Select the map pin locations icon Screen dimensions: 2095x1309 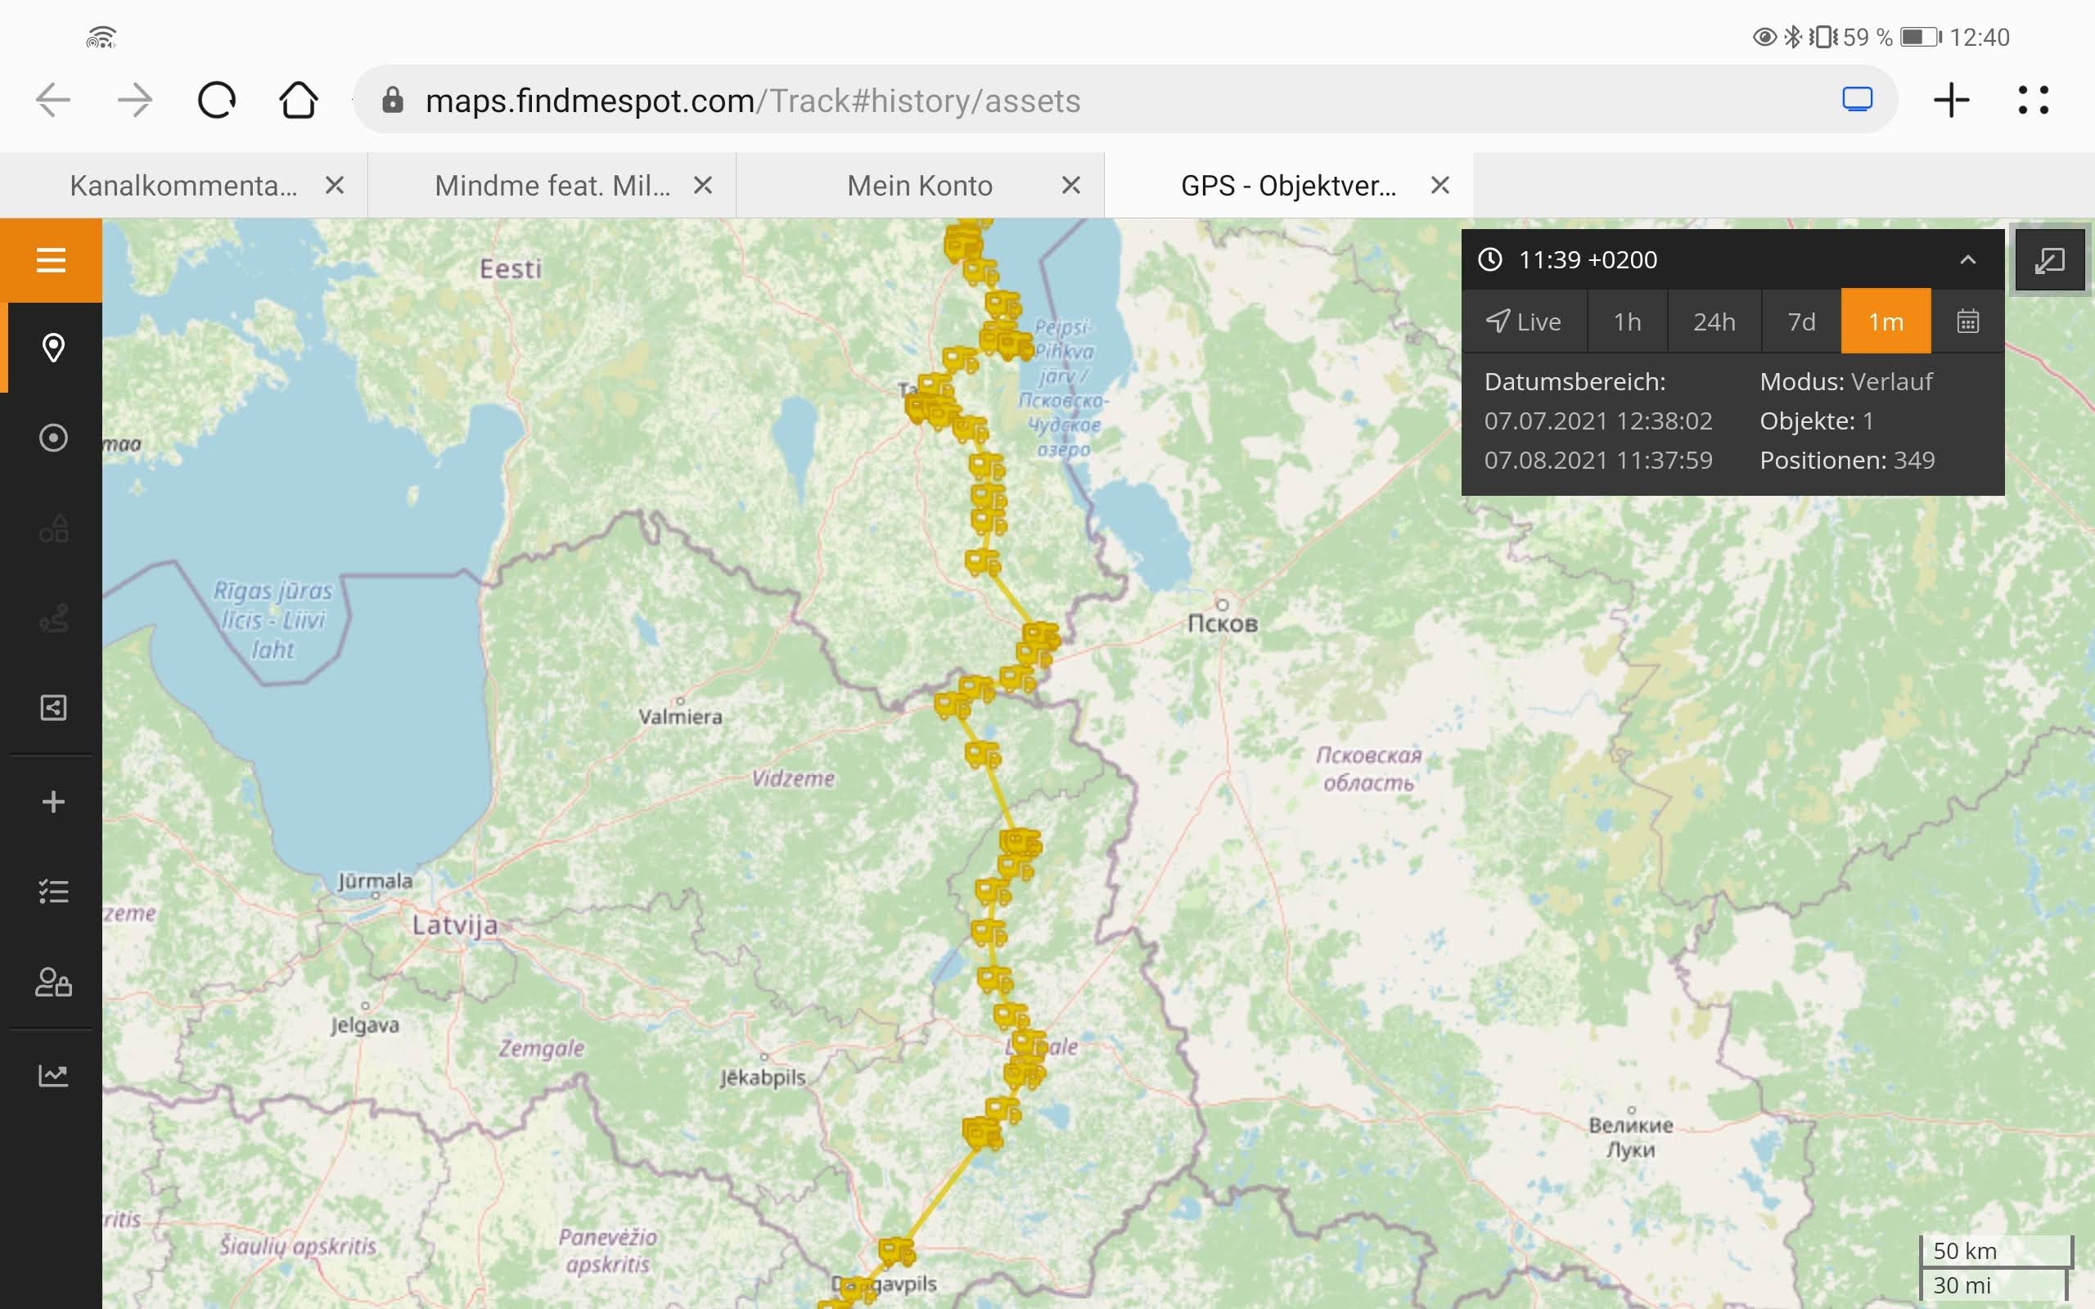[53, 348]
